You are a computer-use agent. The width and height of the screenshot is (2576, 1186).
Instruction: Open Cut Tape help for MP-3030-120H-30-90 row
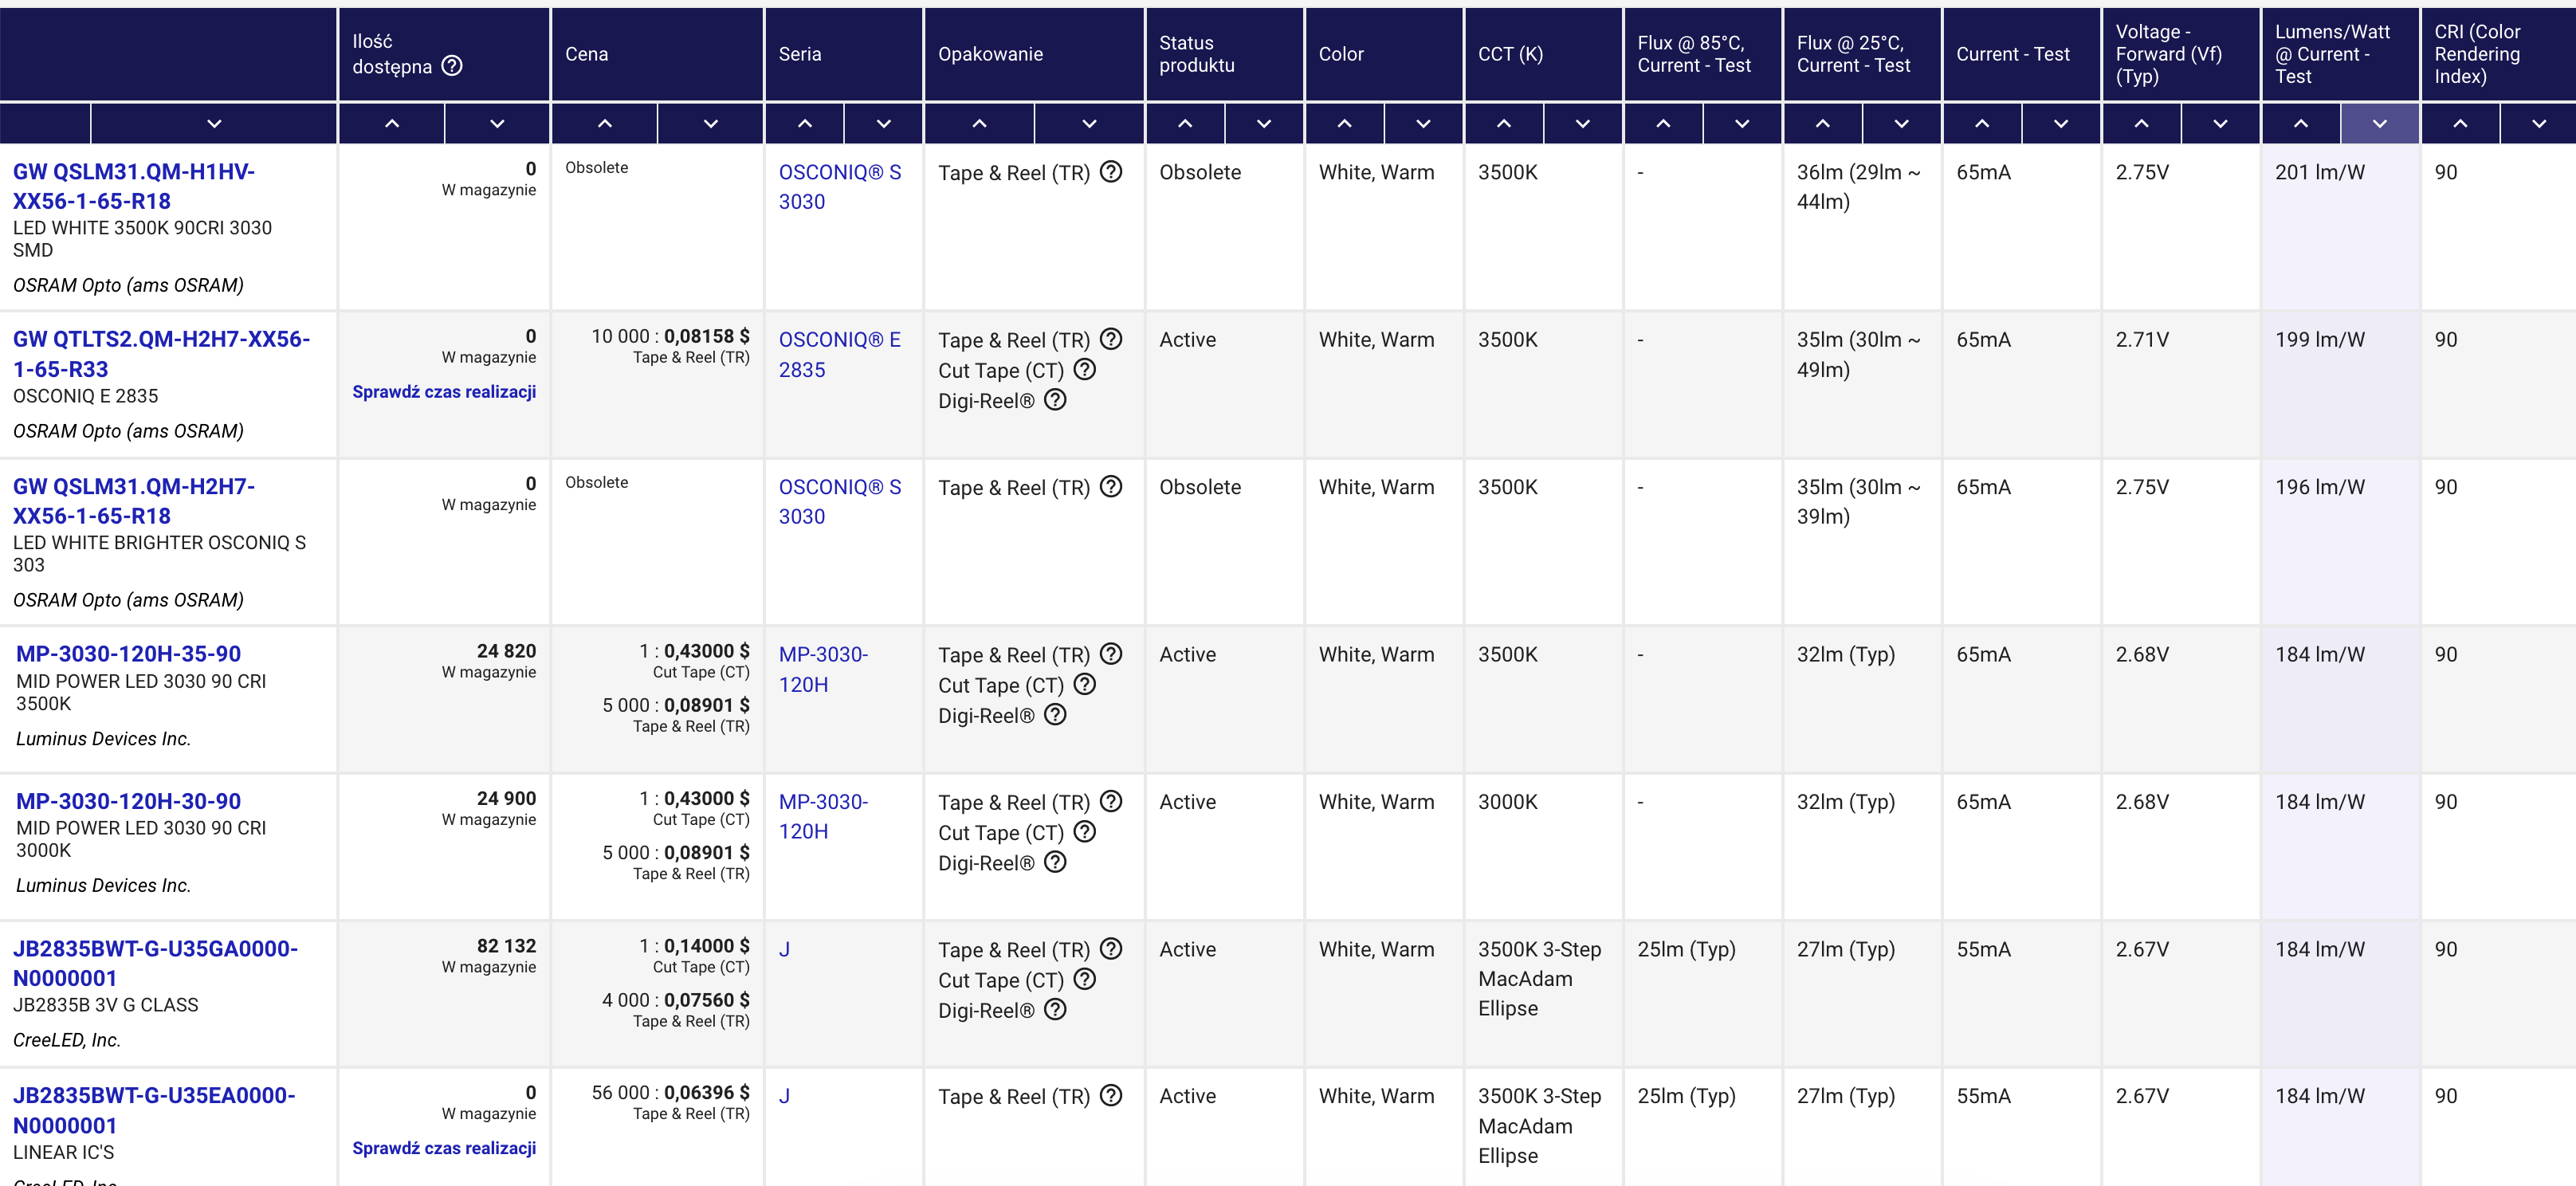1085,832
